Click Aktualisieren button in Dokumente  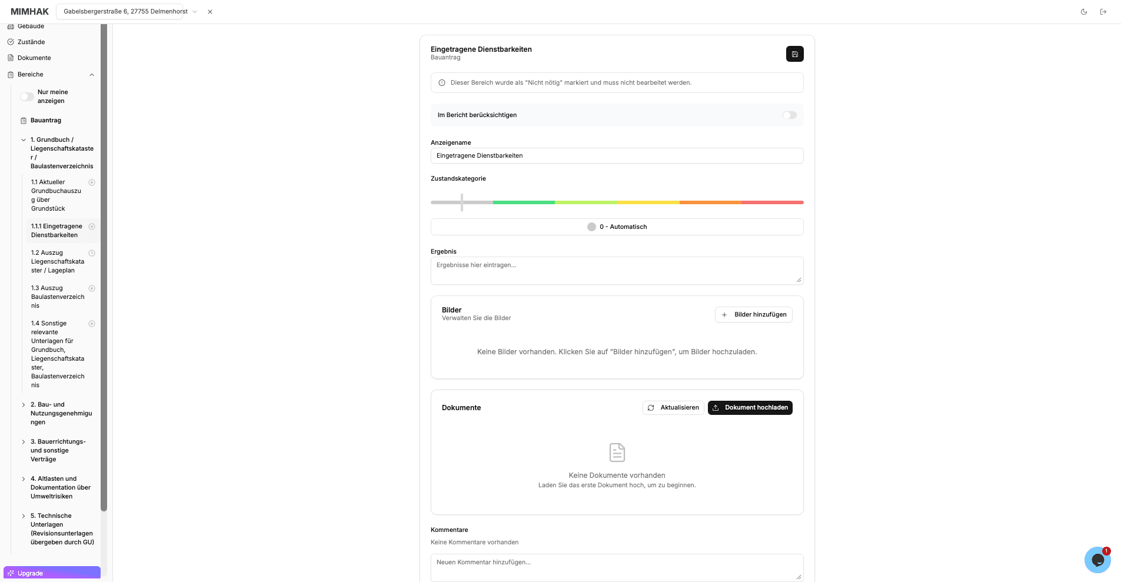tap(673, 408)
